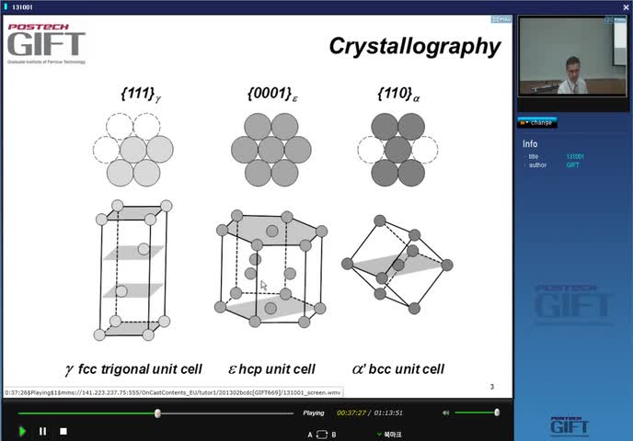Image resolution: width=633 pixels, height=441 pixels.
Task: Click the change view button
Action: coord(537,122)
